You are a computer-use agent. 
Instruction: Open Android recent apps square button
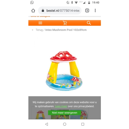83,124
